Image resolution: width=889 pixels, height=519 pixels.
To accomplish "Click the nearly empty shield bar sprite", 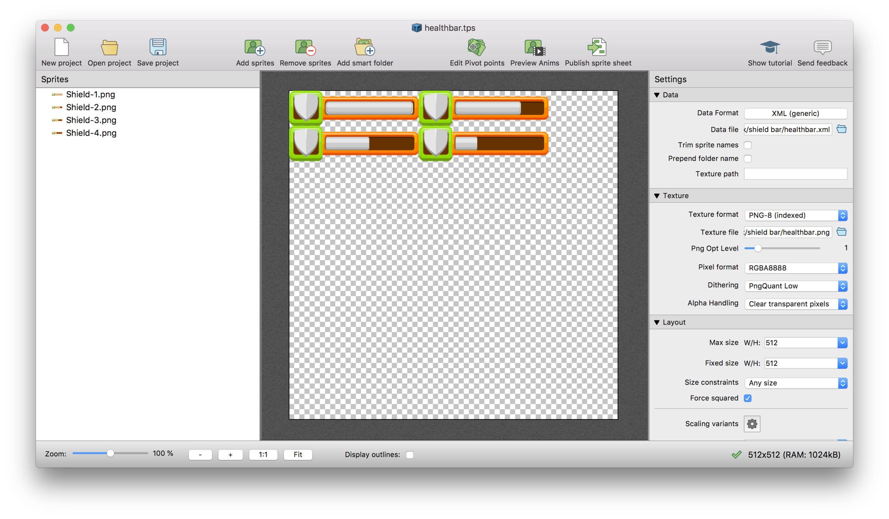I will [484, 143].
